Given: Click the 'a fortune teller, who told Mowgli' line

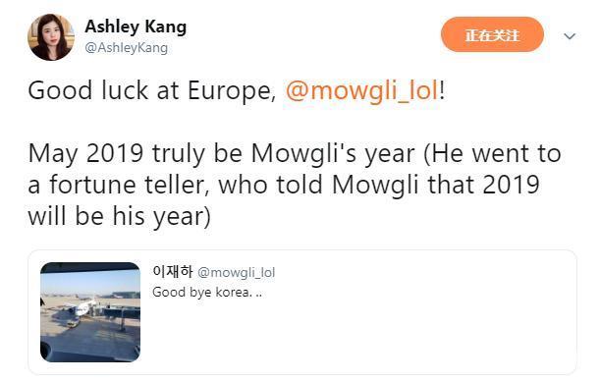Looking at the screenshot, I should [x=223, y=186].
